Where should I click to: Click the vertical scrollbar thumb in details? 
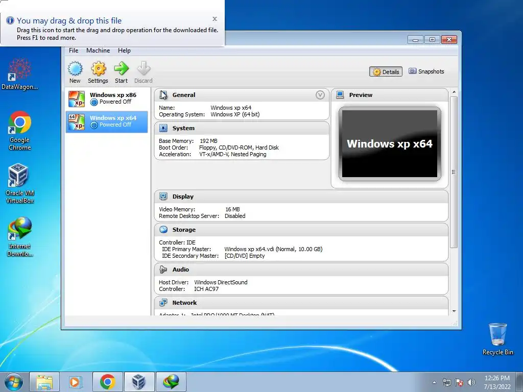point(454,172)
